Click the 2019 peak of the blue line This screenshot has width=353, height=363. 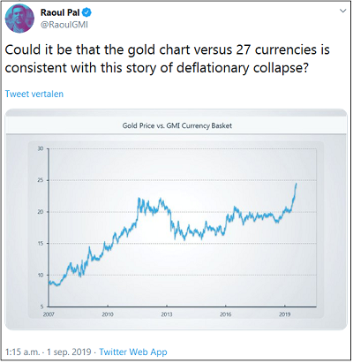click(296, 184)
